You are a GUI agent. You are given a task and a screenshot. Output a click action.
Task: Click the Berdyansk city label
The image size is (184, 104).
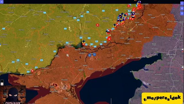(113, 68)
